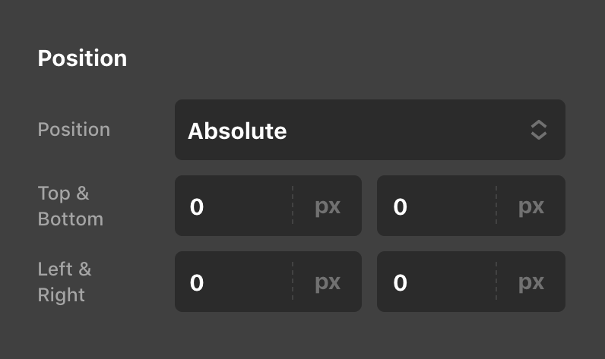Viewport: 605px width, 359px height.
Task: Open the px unit selector for Left
Action: point(328,282)
